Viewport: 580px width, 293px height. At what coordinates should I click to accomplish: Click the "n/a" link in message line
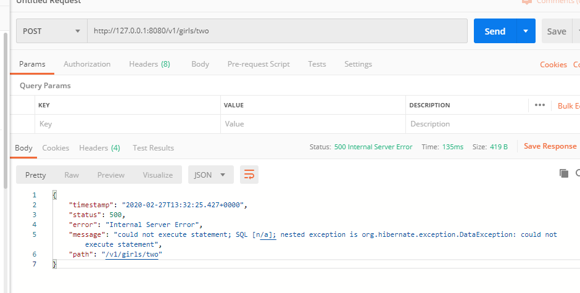pyautogui.click(x=268, y=234)
